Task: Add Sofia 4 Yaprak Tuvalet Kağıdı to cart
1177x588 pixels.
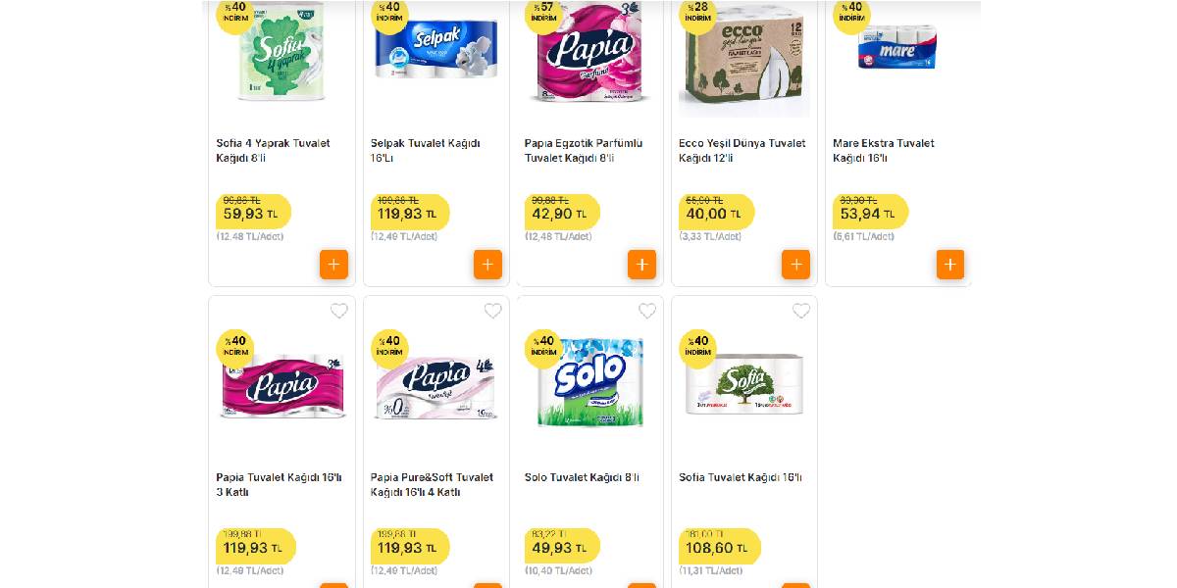Action: tap(333, 264)
